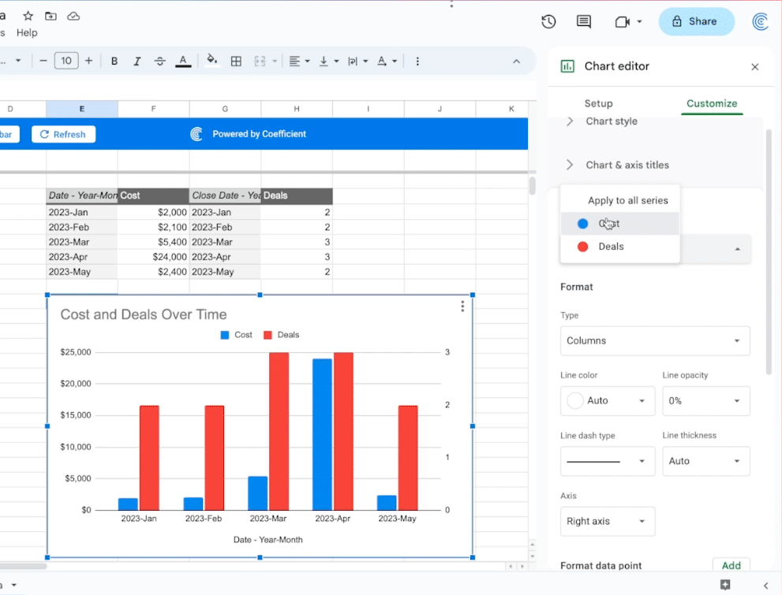Open the fill color bucket
The width and height of the screenshot is (782, 595).
click(x=212, y=61)
